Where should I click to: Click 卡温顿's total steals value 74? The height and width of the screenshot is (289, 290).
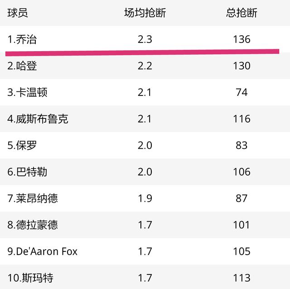point(242,92)
